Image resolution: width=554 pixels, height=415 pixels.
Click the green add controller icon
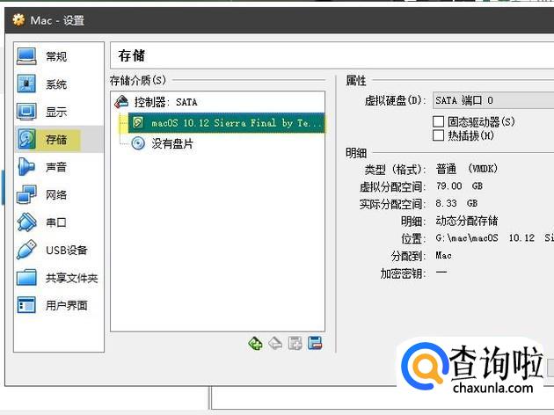(x=255, y=343)
